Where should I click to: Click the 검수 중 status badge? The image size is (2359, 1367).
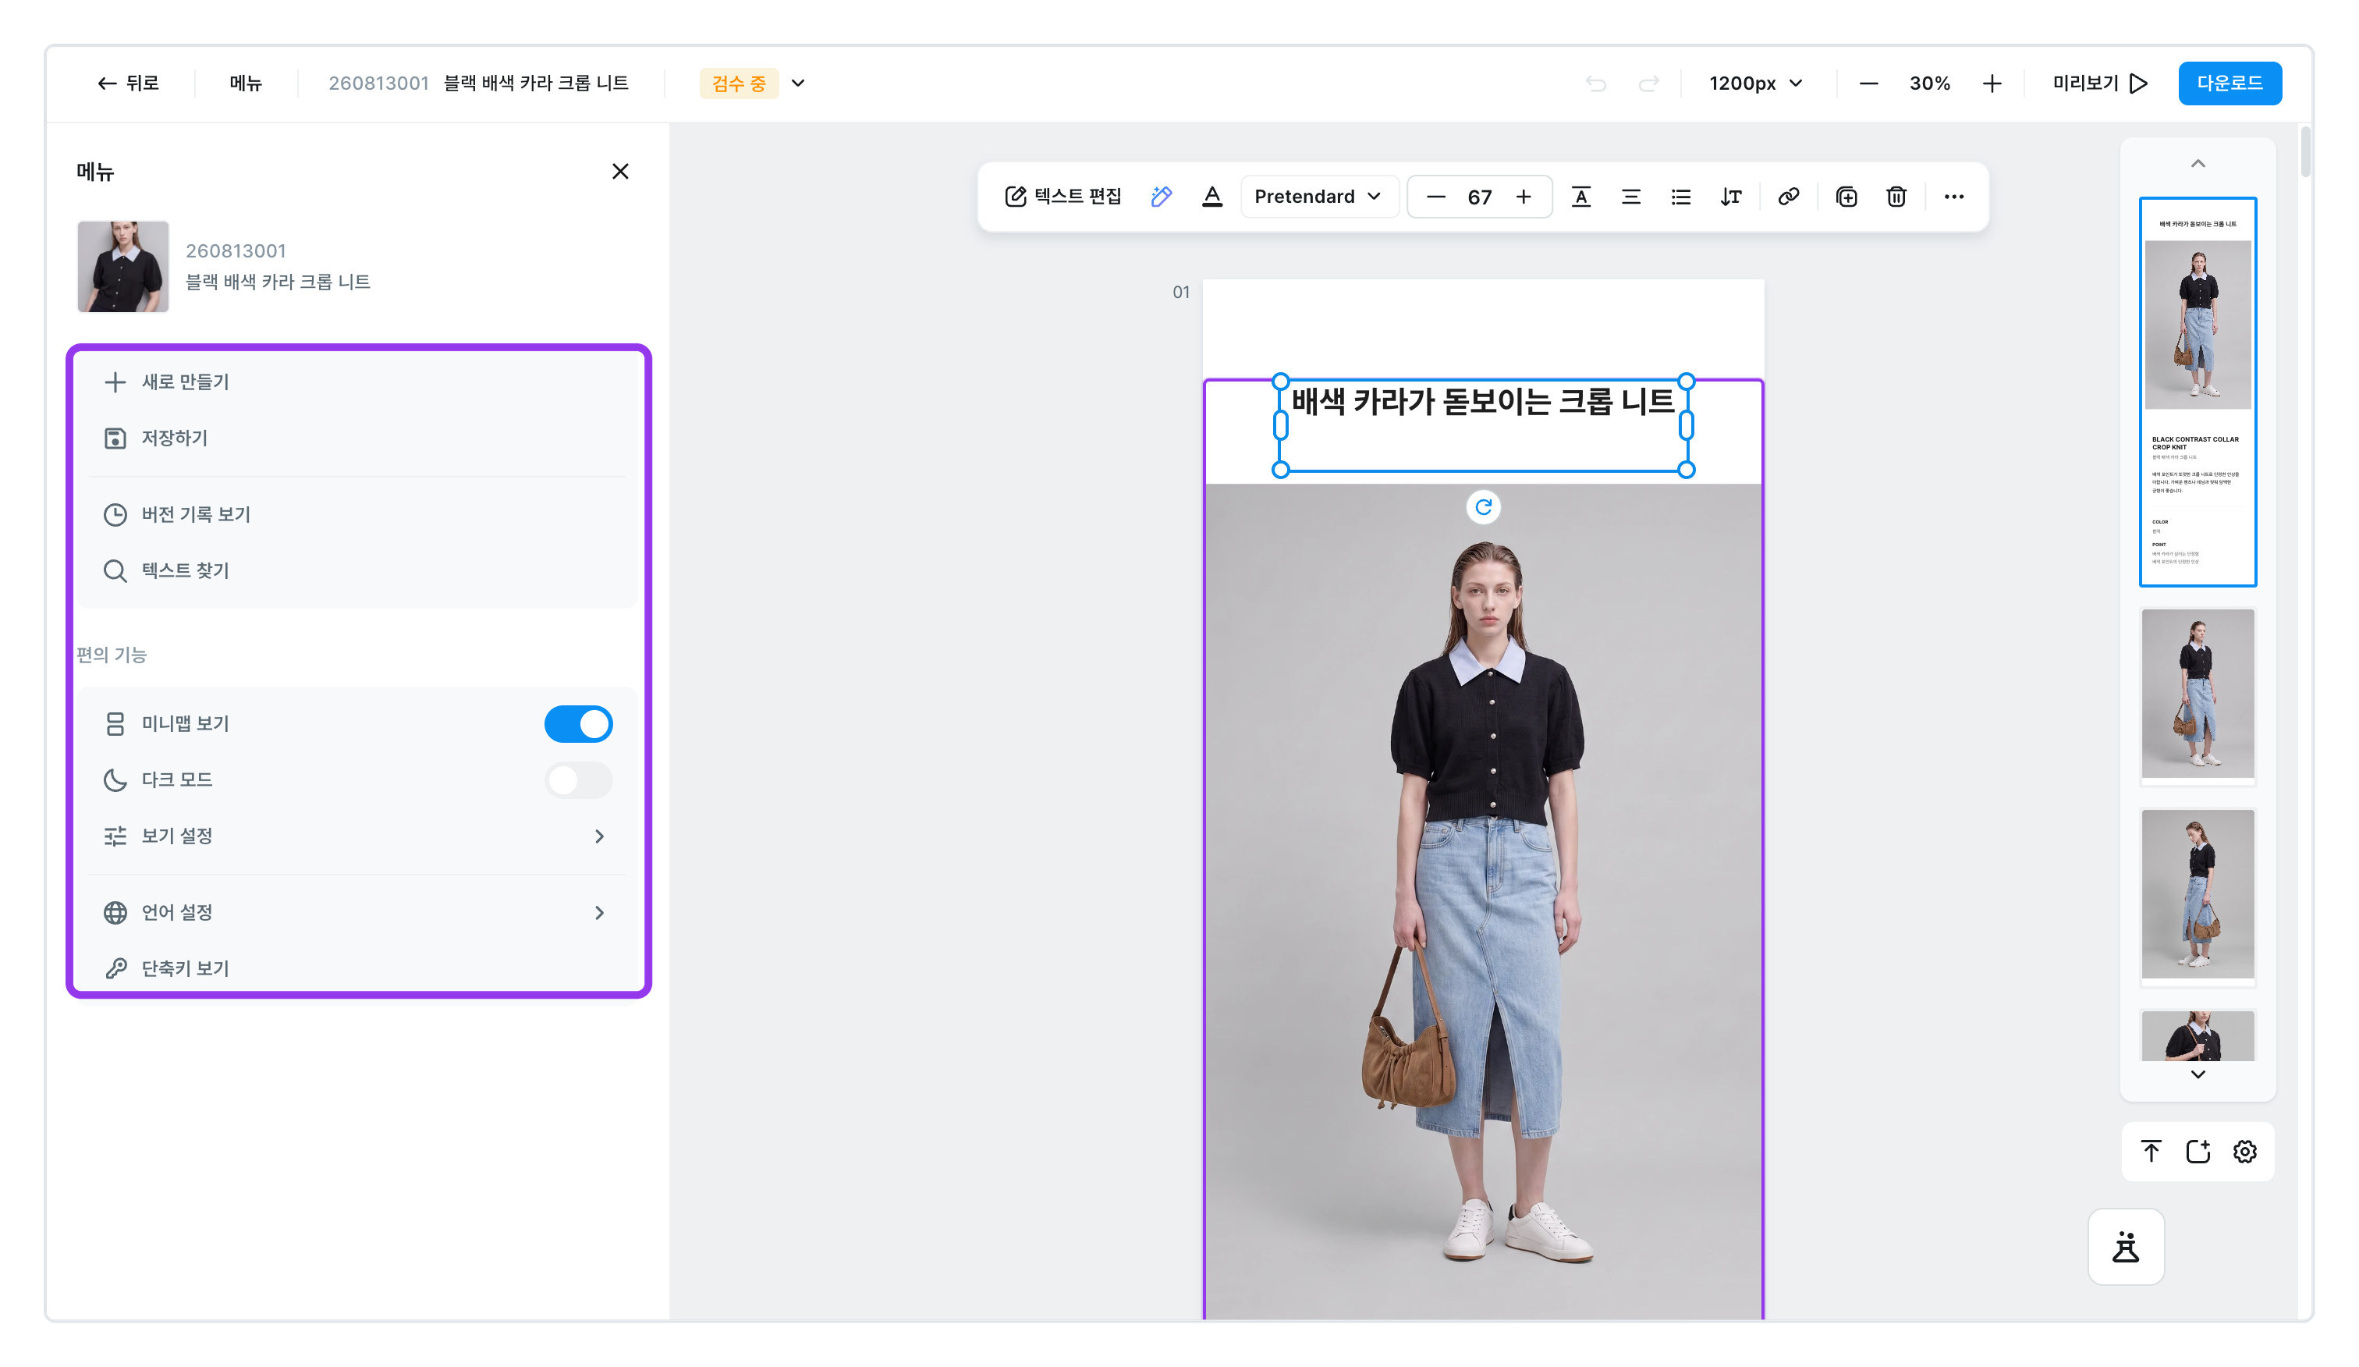[739, 83]
